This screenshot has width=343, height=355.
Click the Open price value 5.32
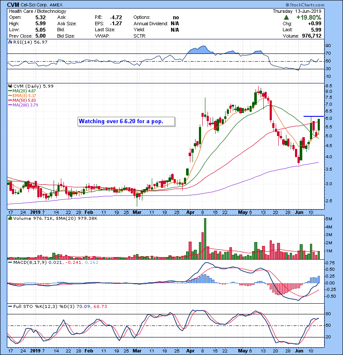(40, 18)
